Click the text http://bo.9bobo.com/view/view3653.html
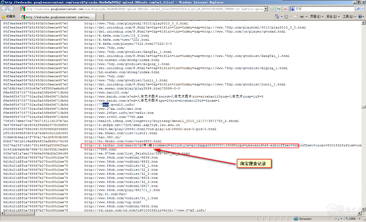Image resolution: width=366 pixels, height=222 pixels. (x=123, y=141)
